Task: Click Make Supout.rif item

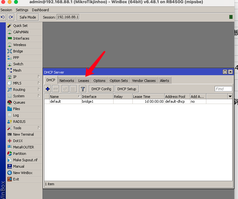Action: coord(24,160)
